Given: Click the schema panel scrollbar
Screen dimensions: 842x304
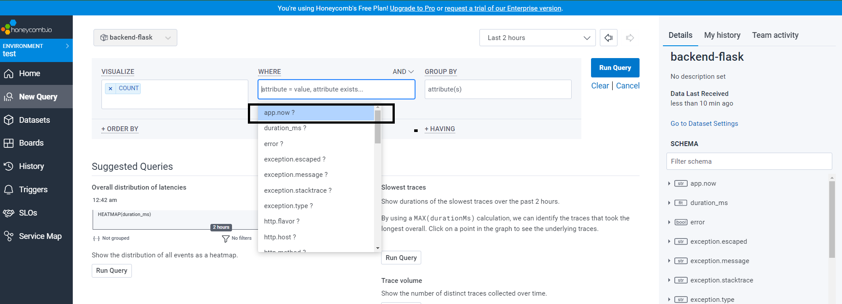Looking at the screenshot, I should [832, 220].
